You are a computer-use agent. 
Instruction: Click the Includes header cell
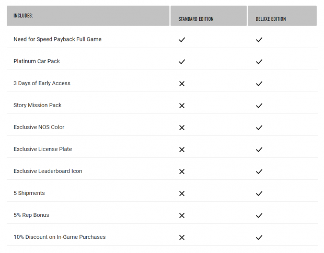(x=88, y=16)
